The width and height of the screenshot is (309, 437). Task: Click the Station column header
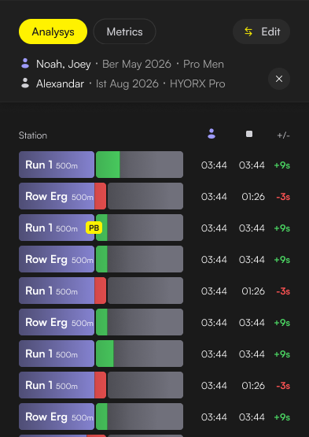point(33,135)
